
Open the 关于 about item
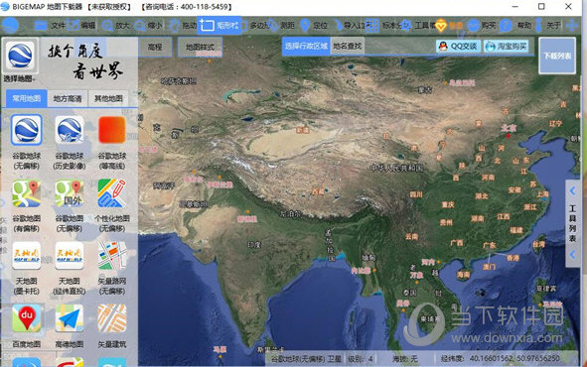pyautogui.click(x=547, y=26)
